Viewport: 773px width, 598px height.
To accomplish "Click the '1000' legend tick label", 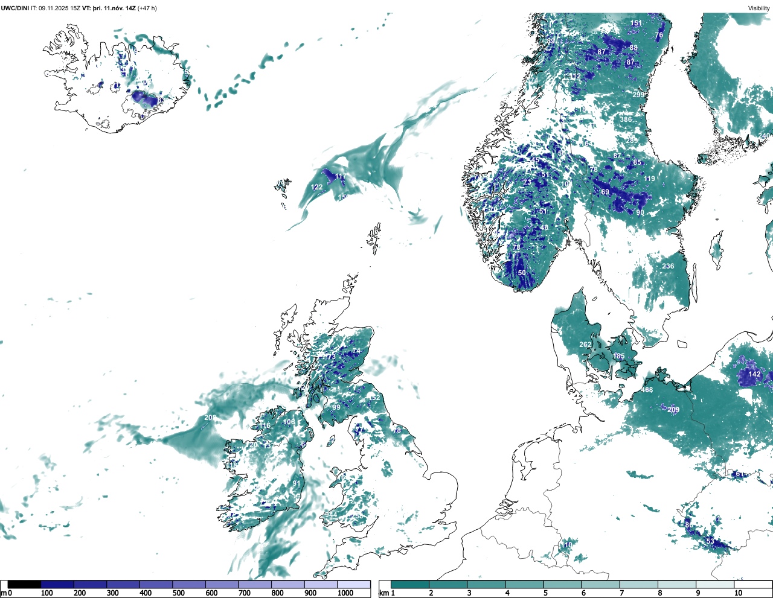I will (x=345, y=593).
